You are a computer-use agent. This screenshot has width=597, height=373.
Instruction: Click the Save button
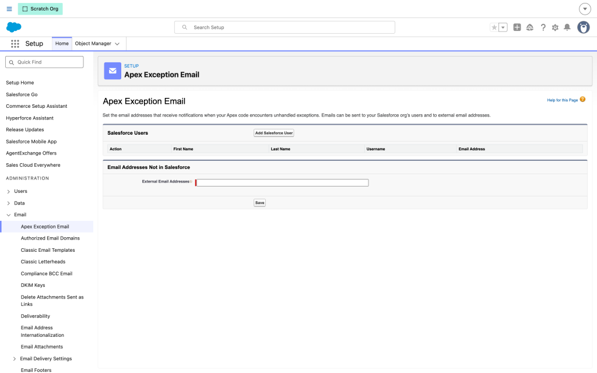coord(259,203)
